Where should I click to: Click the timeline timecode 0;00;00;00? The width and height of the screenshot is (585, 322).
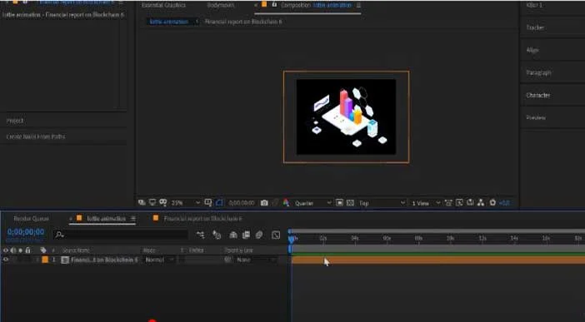tap(26, 232)
